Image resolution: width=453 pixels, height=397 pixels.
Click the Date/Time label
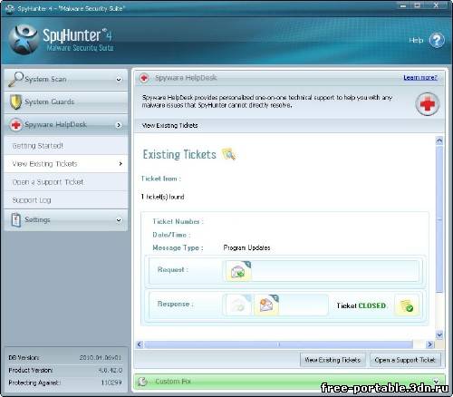click(171, 235)
